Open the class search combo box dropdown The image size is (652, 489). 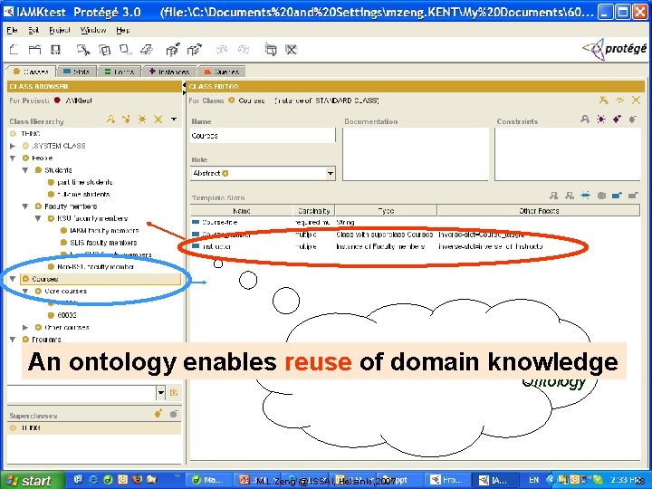(161, 392)
